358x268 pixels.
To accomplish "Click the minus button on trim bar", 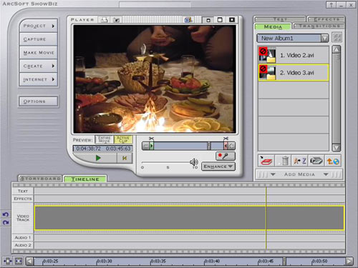I will coord(145,146).
